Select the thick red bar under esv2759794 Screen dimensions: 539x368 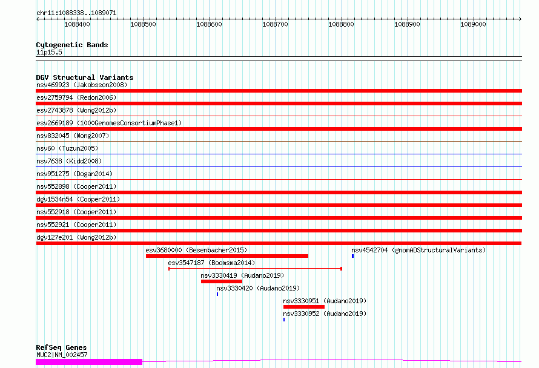pyautogui.click(x=279, y=103)
